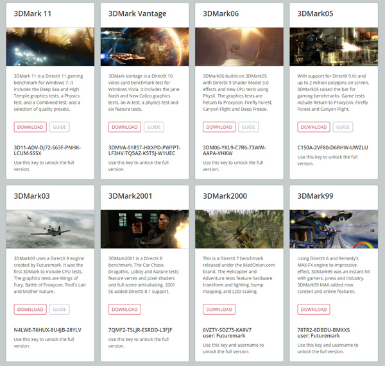This screenshot has width=385, height=366.
Task: Click the 3DMark 11 description paragraph
Action: click(x=48, y=92)
